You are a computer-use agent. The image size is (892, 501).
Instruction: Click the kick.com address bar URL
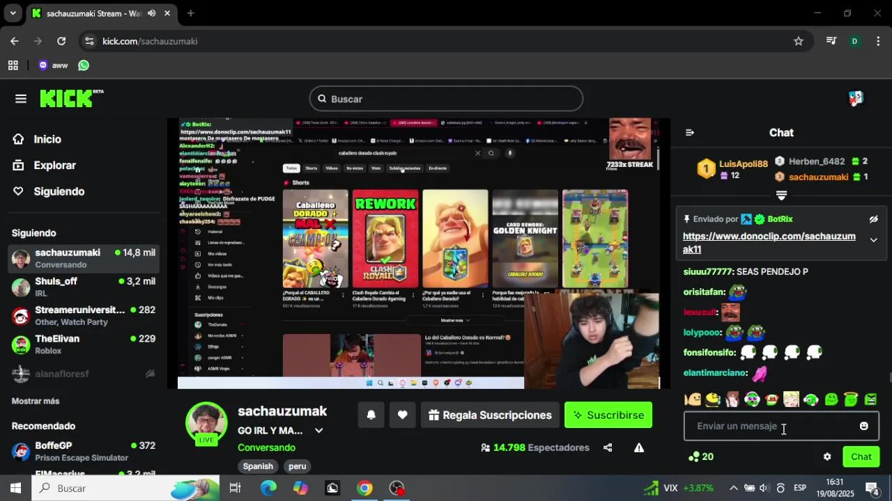pos(150,41)
